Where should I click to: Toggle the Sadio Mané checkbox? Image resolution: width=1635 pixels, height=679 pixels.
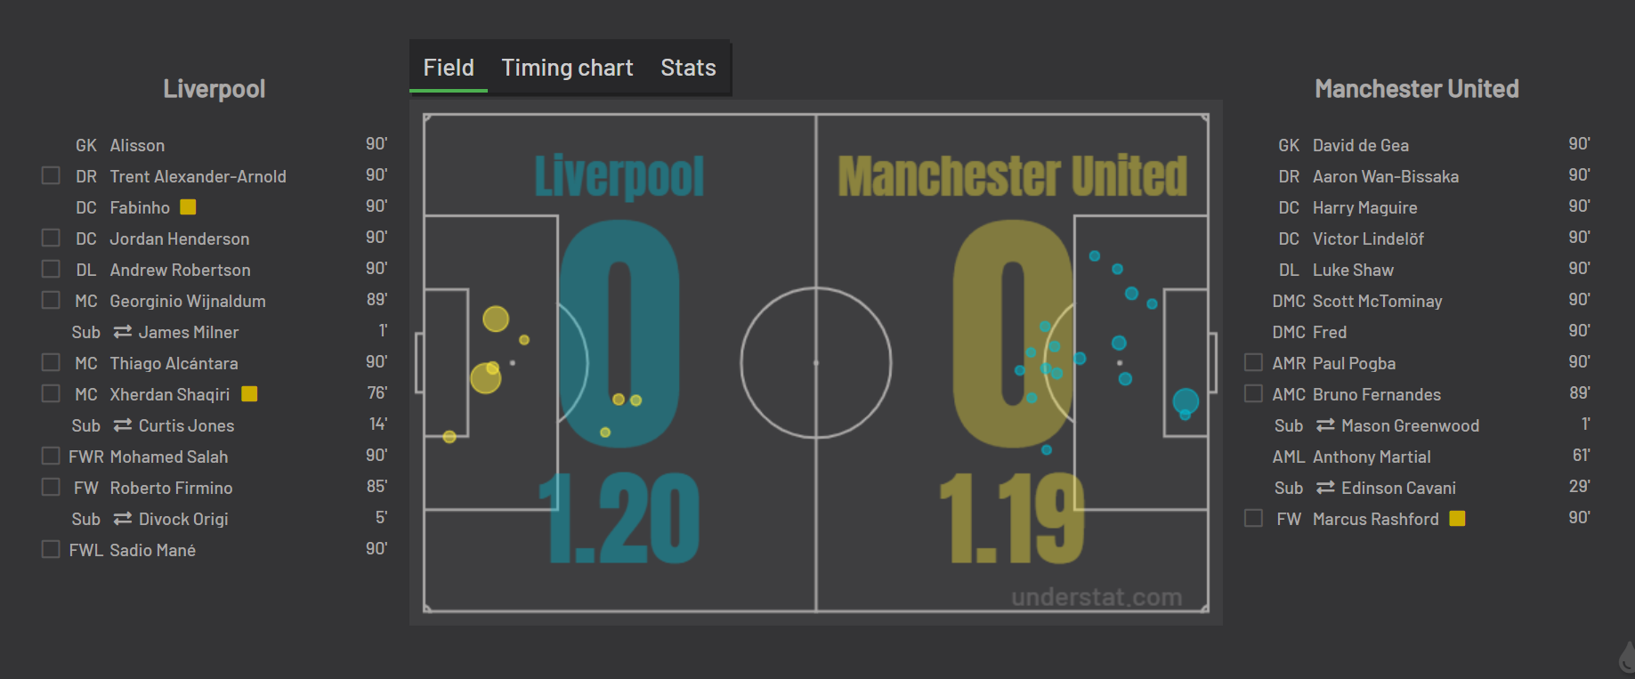[x=51, y=549]
